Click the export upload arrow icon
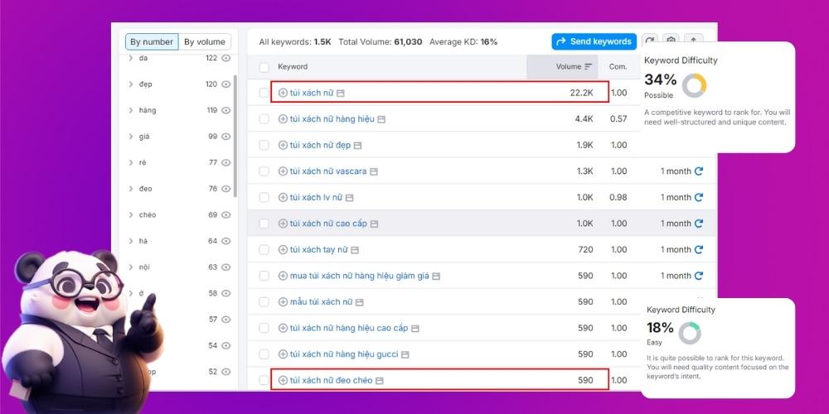The height and width of the screenshot is (414, 829). pos(693,41)
